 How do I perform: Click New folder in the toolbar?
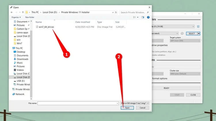pyautogui.click(x=30, y=17)
